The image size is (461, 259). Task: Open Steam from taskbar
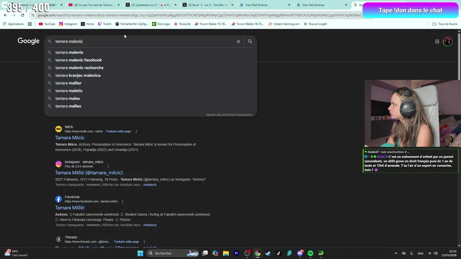(x=268, y=253)
